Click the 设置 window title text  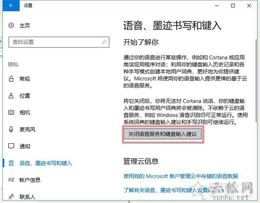coord(28,6)
